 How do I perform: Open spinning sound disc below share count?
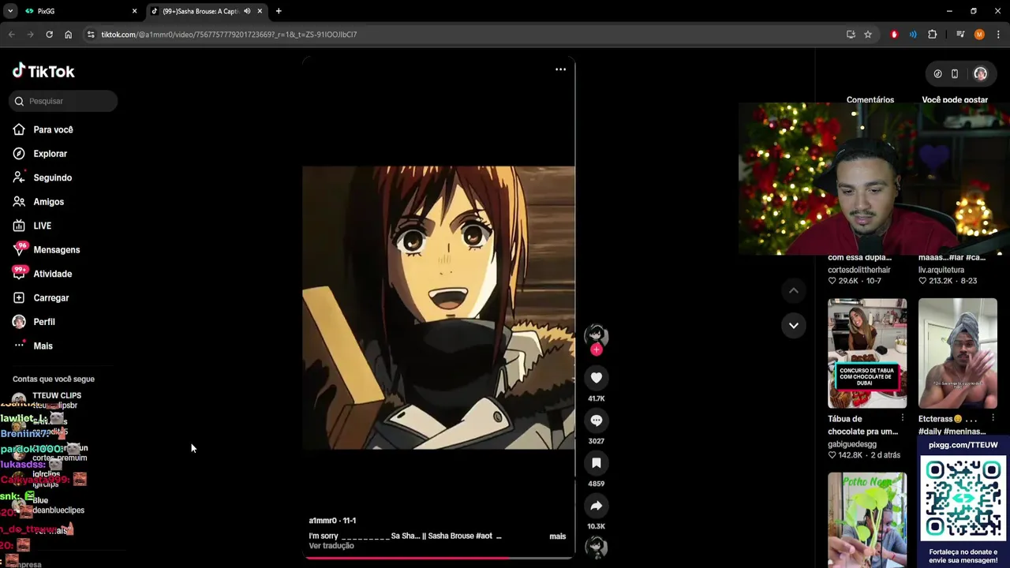[x=597, y=547]
